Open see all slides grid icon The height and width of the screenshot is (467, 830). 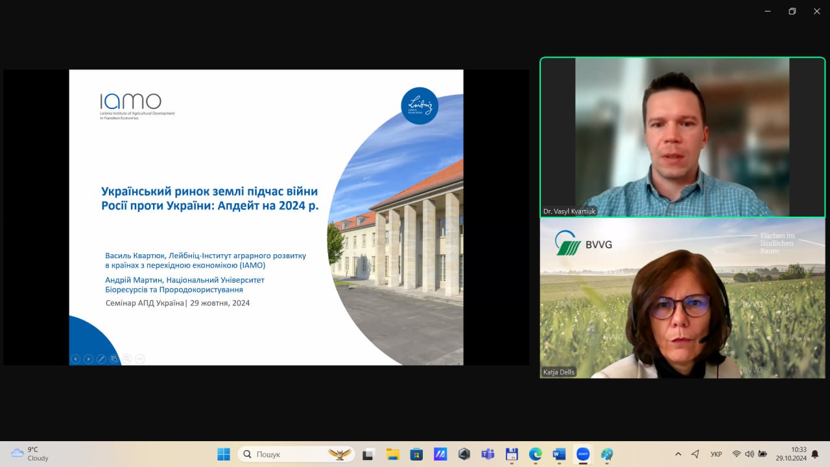[114, 359]
